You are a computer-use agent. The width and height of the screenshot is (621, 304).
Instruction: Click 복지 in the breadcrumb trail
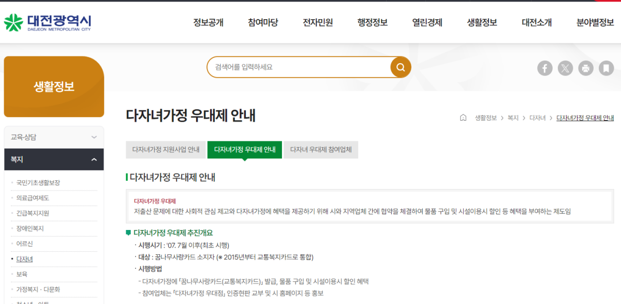point(512,118)
